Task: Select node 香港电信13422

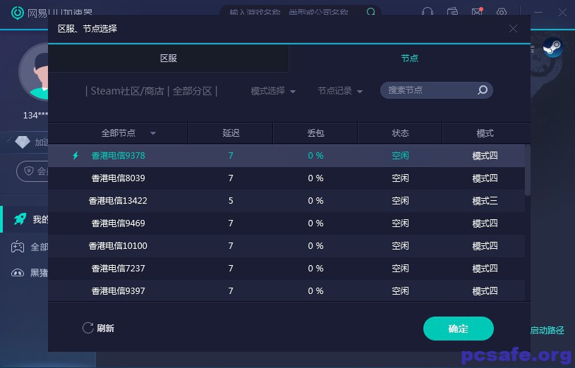Action: tap(118, 201)
